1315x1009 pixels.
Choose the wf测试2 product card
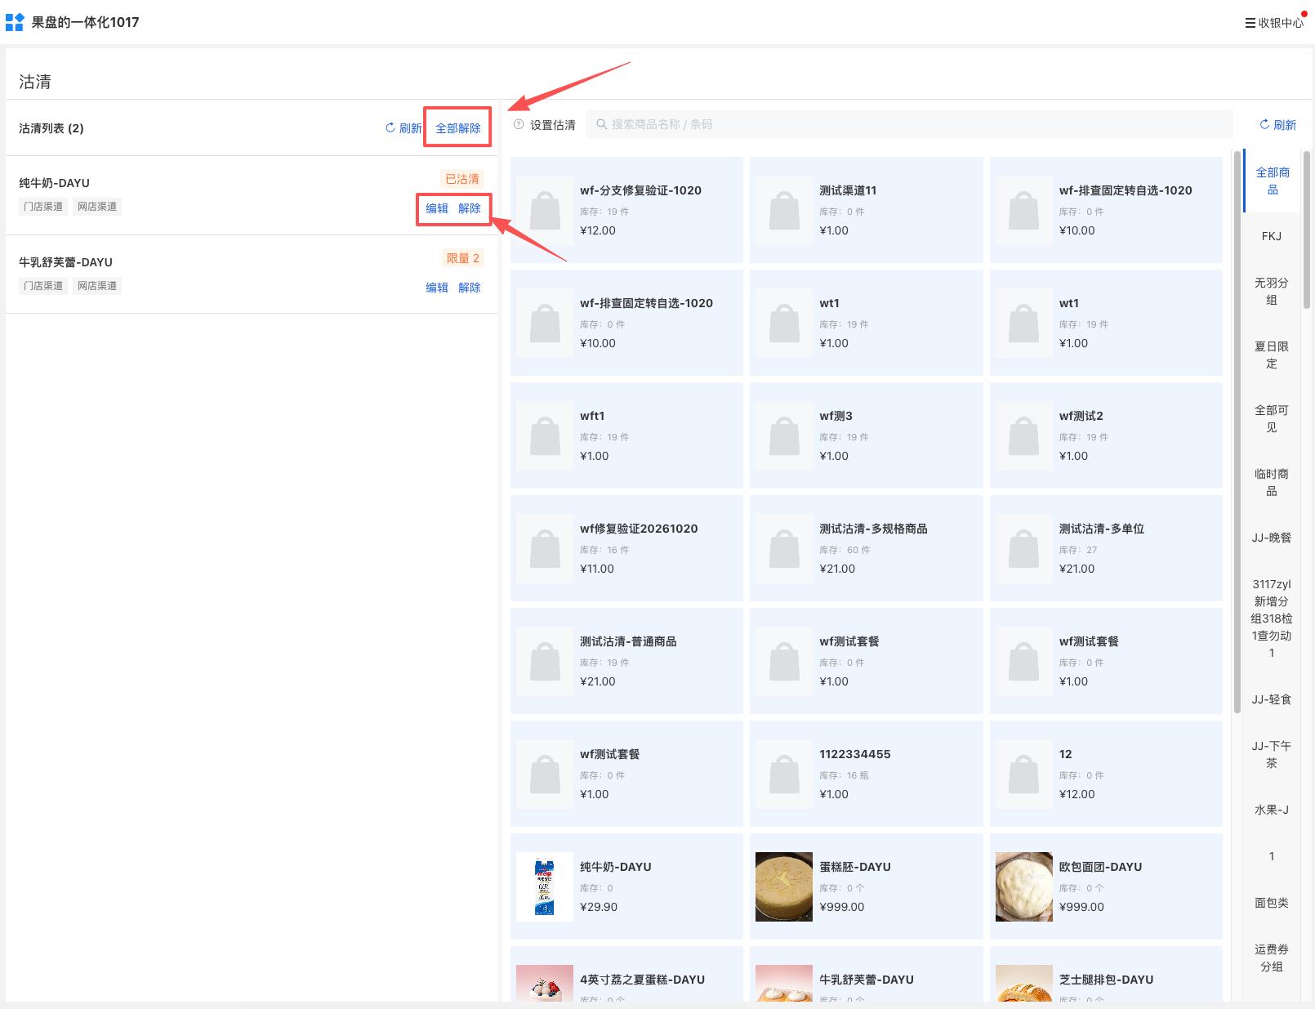[x=1106, y=435]
